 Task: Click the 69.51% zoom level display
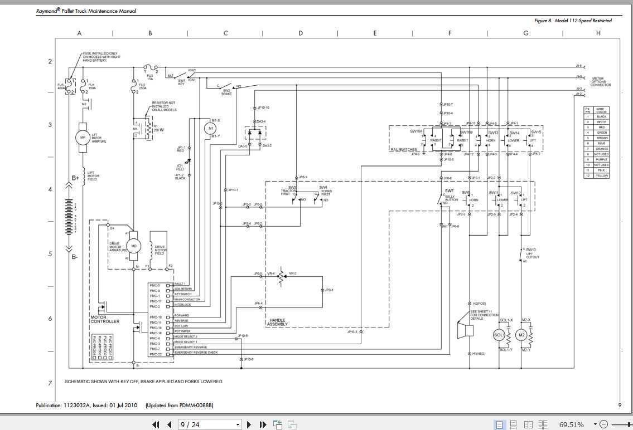[571, 424]
